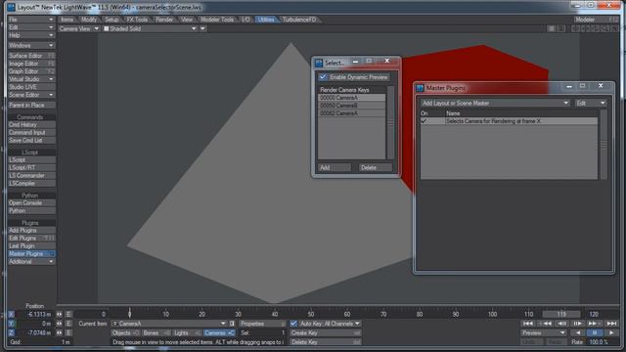626x352 pixels.
Task: Go to the previous keyframe
Action: point(545,324)
